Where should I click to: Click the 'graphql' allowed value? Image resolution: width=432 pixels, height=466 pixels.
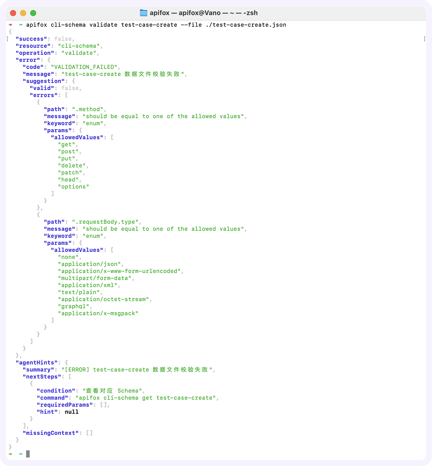coord(73,307)
